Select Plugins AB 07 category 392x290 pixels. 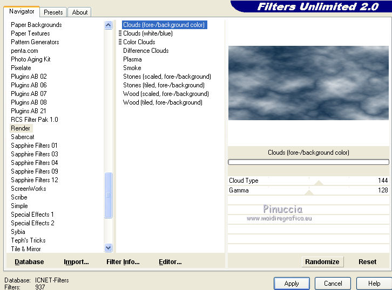(29, 94)
